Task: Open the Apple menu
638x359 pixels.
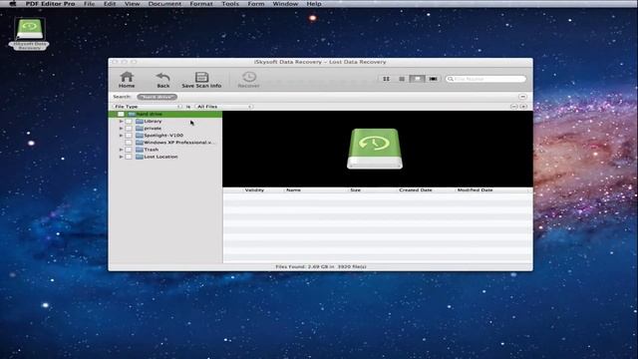Action: 13,4
